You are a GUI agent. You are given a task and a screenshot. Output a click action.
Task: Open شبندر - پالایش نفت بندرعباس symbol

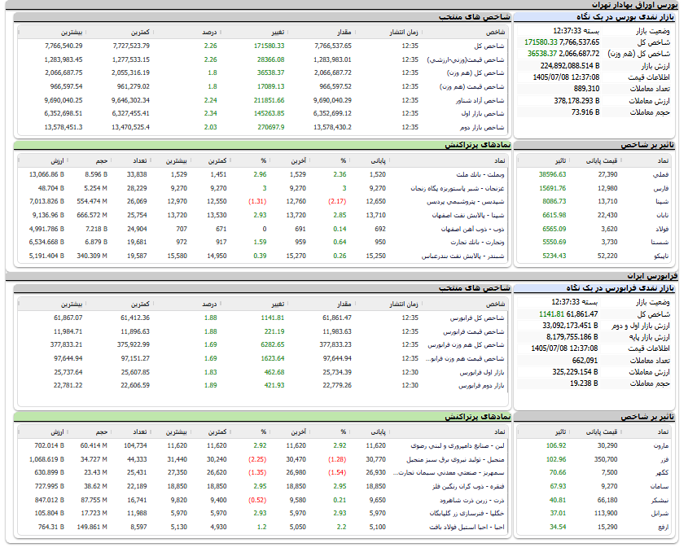pyautogui.click(x=463, y=256)
